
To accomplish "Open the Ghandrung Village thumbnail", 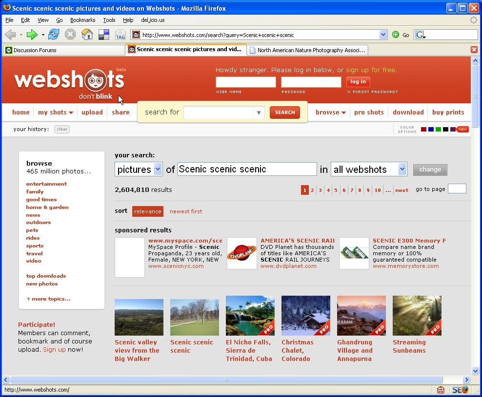I will (361, 316).
